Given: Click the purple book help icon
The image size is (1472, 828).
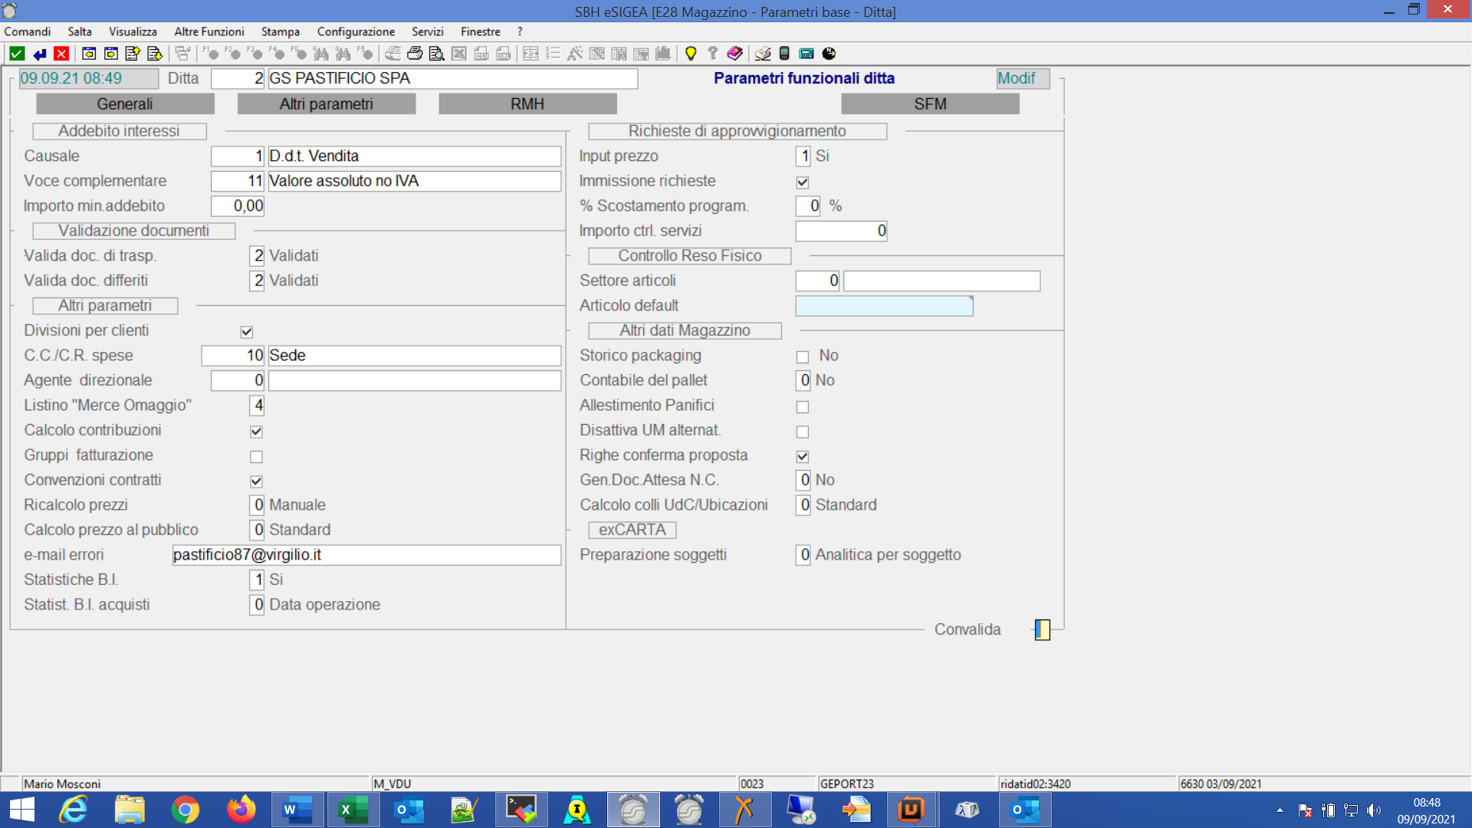Looking at the screenshot, I should click(x=734, y=54).
